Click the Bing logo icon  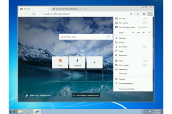pos(27,95)
